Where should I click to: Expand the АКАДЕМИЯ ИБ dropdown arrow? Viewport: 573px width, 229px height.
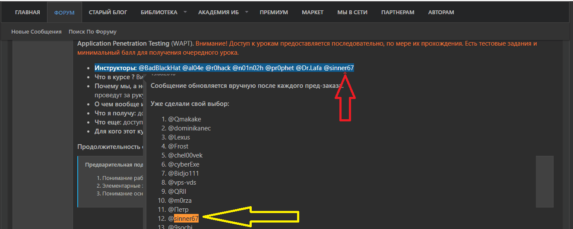coord(247,12)
